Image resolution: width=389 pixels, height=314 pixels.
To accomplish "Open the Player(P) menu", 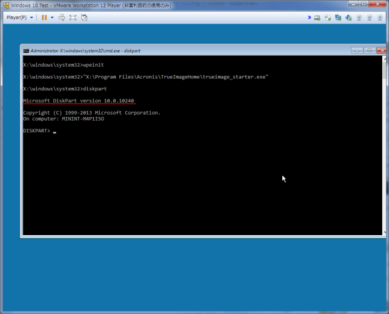I will pos(16,18).
